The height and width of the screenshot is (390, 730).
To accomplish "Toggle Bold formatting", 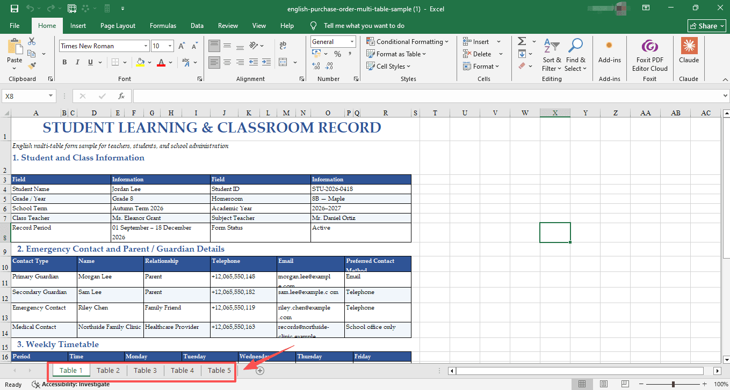I will click(x=64, y=62).
